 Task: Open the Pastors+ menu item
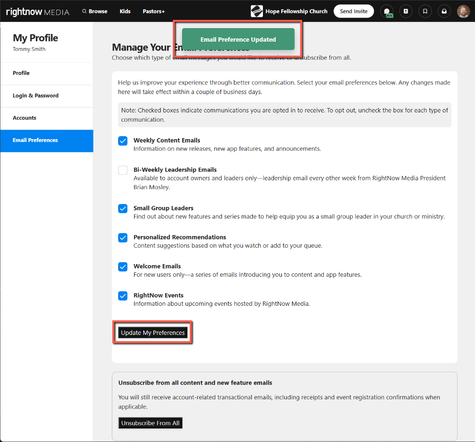tap(153, 11)
